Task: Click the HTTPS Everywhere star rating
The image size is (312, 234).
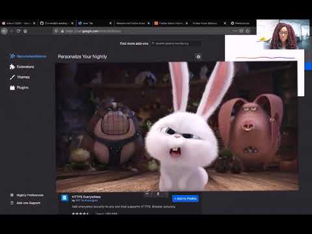Action: click(x=80, y=214)
